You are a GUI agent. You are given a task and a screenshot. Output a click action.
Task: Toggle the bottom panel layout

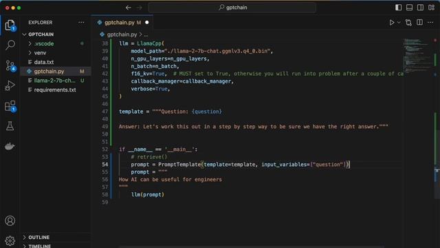(x=409, y=8)
